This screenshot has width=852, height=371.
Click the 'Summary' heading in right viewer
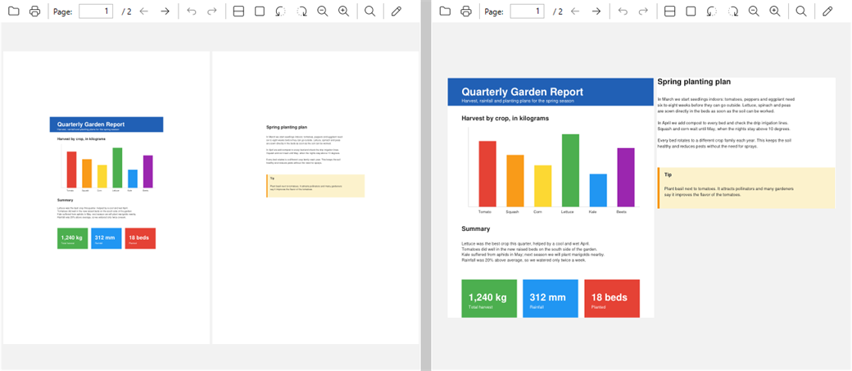pos(475,228)
